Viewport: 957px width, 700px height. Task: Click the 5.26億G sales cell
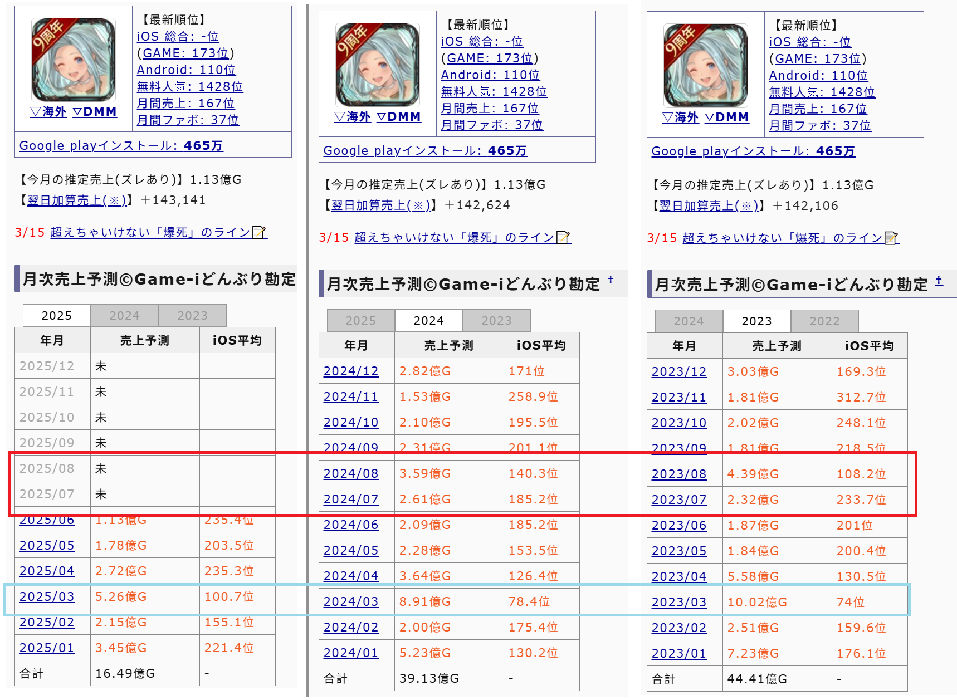point(145,596)
